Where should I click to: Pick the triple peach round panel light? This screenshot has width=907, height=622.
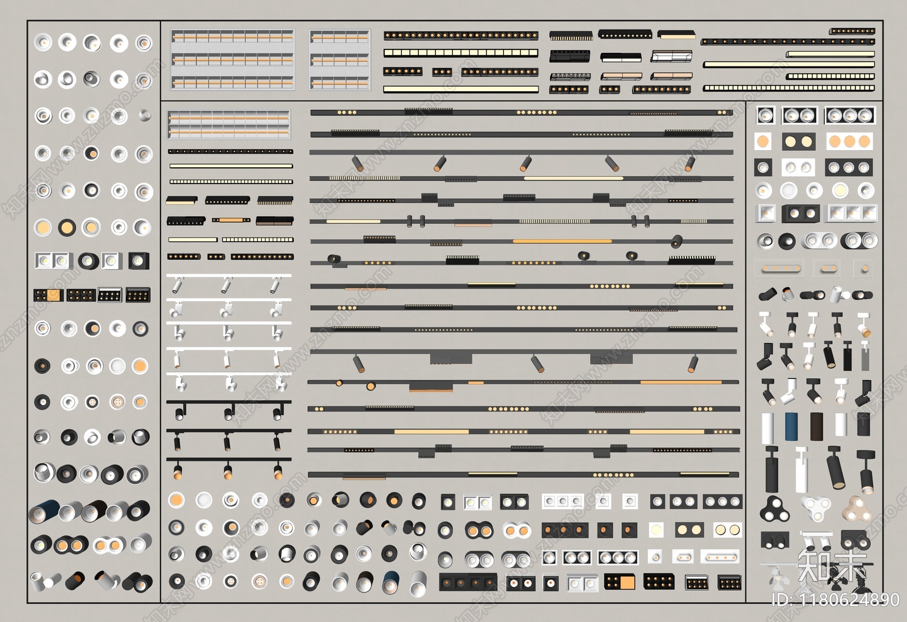coord(849,141)
